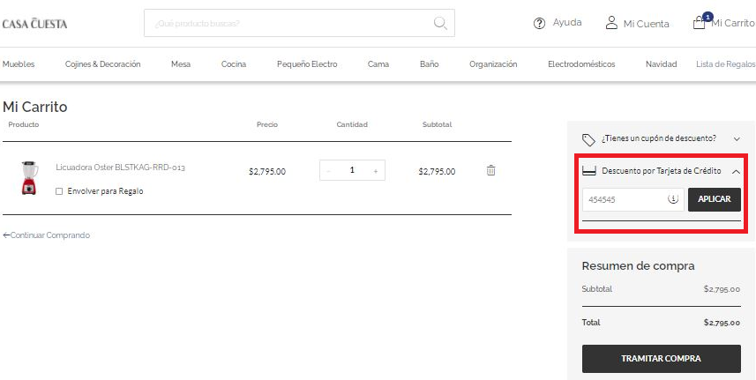Increase quantity with plus button

376,171
